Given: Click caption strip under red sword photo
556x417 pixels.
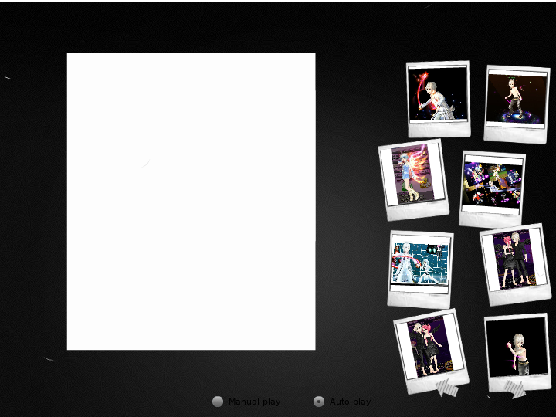Looking at the screenshot, I should [x=439, y=129].
